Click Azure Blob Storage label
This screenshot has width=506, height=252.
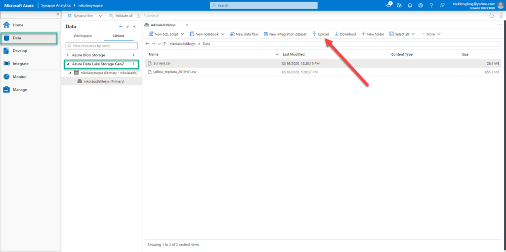(88, 55)
